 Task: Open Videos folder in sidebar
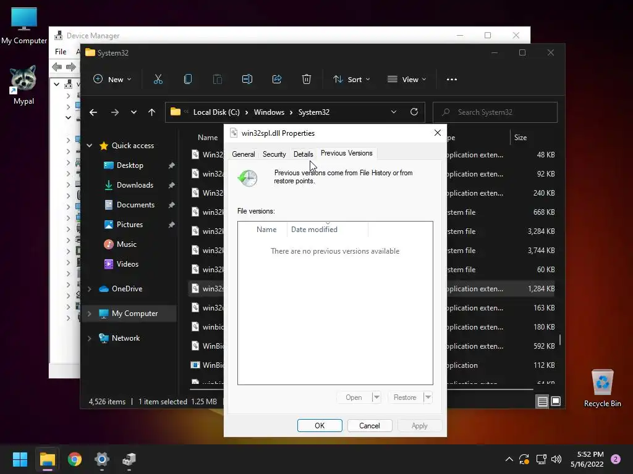point(127,264)
